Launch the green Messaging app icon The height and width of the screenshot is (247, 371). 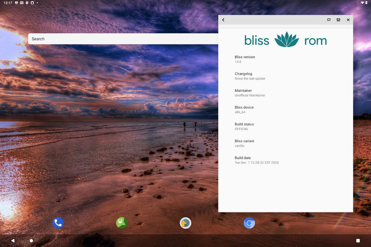[x=122, y=223]
